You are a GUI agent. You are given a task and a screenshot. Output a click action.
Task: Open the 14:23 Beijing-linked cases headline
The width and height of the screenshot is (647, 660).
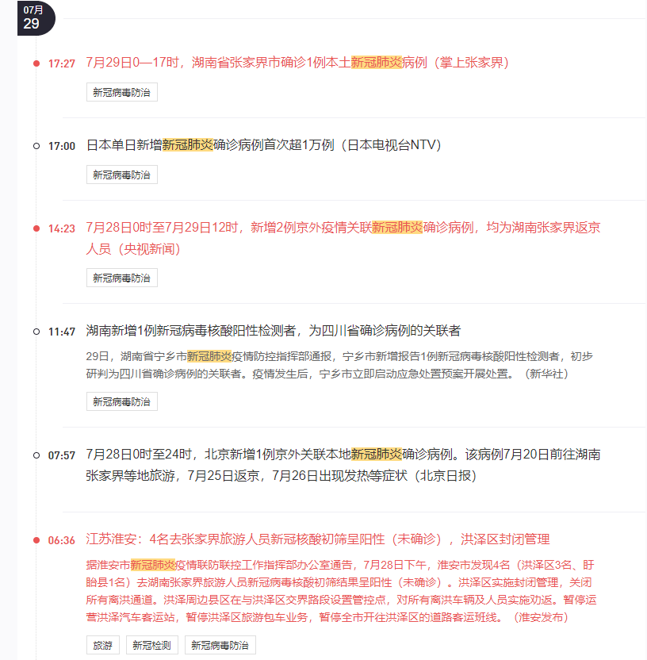pyautogui.click(x=343, y=238)
